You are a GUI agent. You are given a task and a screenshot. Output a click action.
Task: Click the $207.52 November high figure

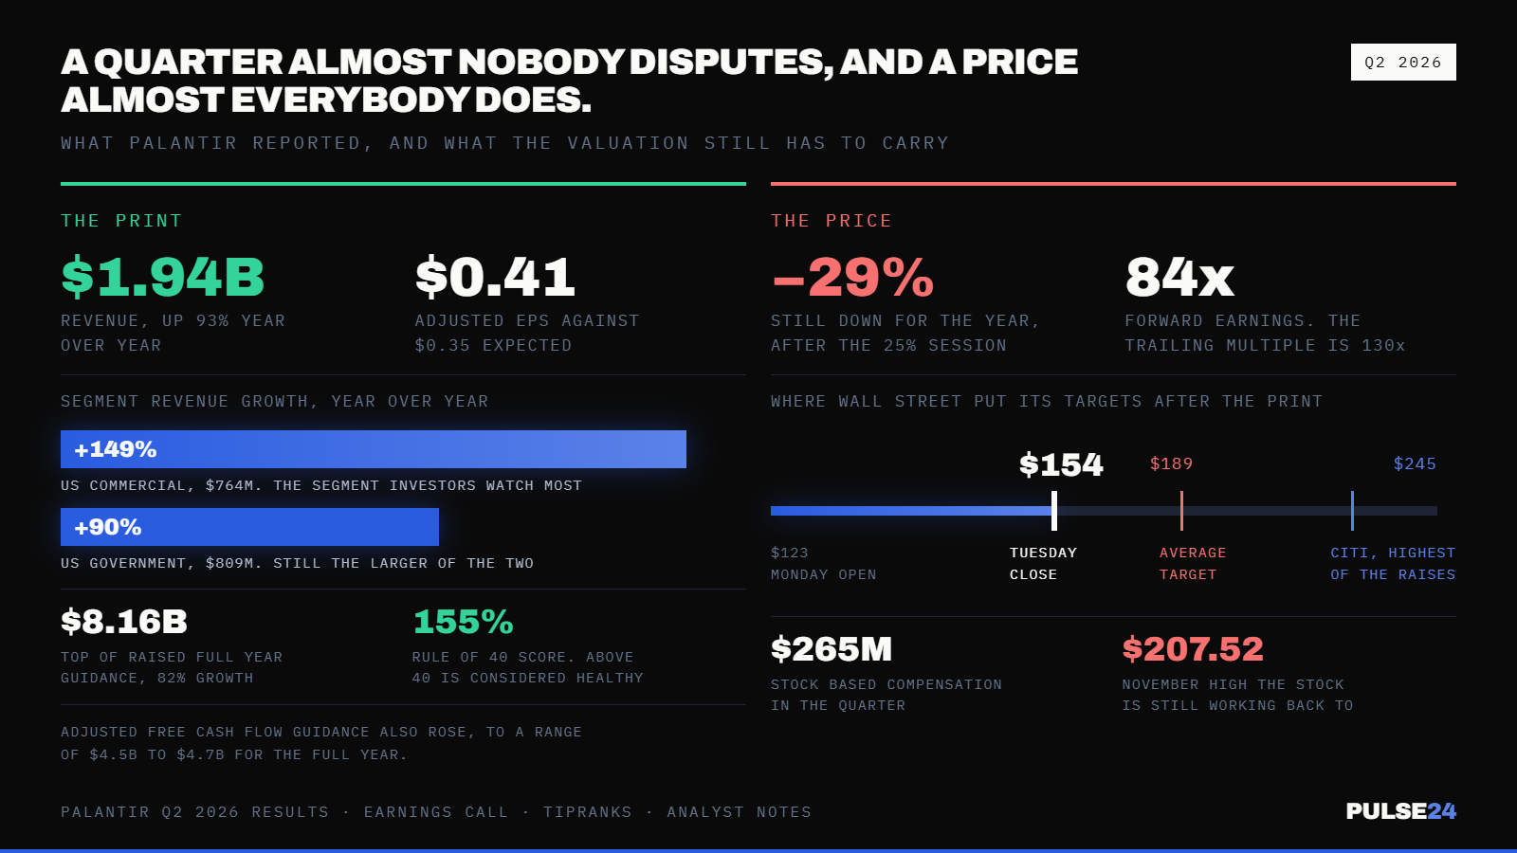[1193, 649]
